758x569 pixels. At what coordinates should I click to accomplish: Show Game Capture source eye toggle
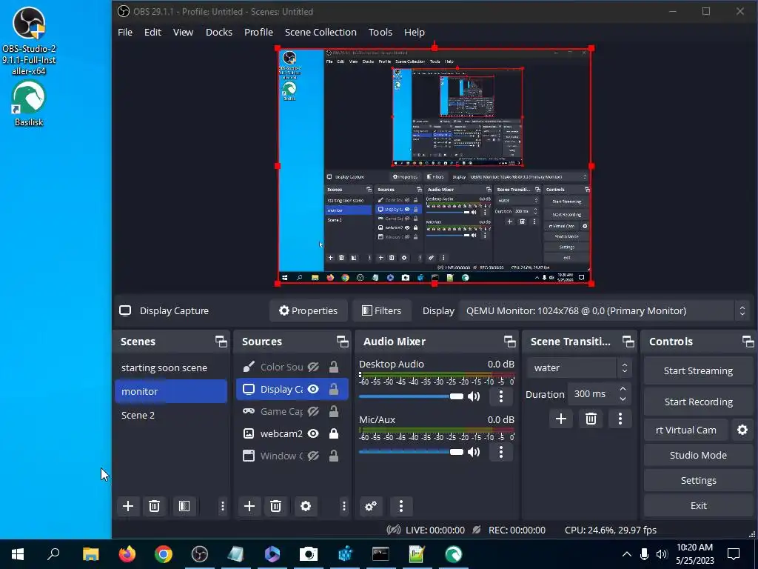click(x=313, y=412)
